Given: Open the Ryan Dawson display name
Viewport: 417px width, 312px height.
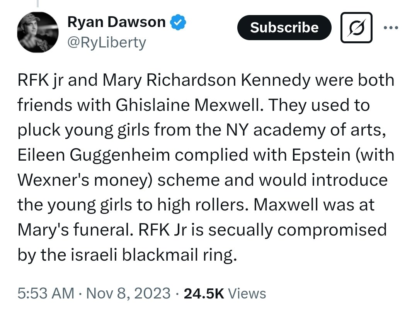Looking at the screenshot, I should click(116, 23).
